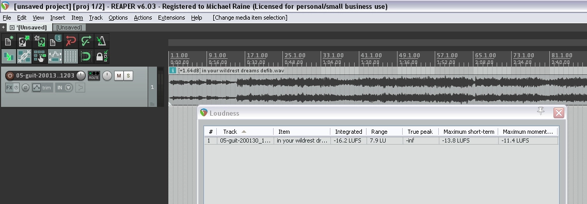
Task: Toggle the metronome icon
Action: tap(101, 41)
